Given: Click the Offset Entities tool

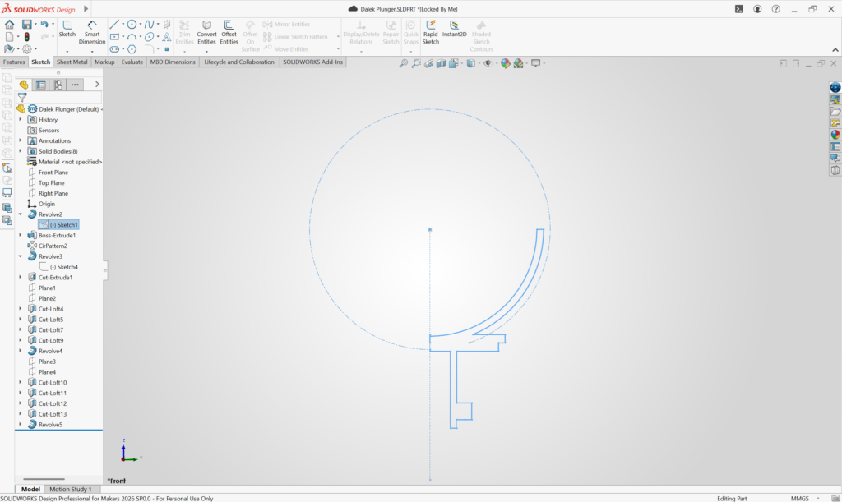Looking at the screenshot, I should 229,31.
